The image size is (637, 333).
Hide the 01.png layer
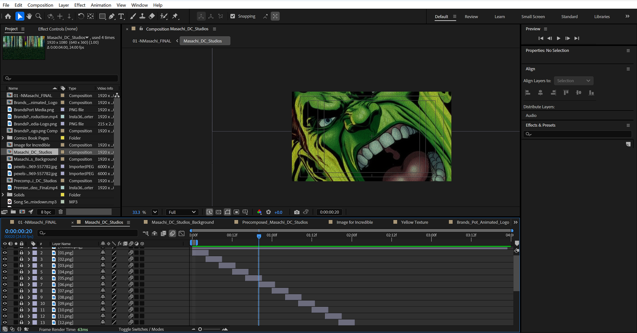(5, 253)
